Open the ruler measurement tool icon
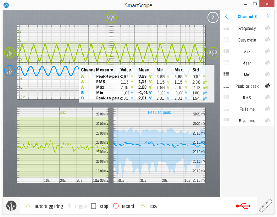Viewport: 277px width, 217px height. pos(266,206)
